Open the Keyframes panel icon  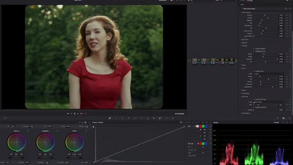tap(277, 118)
